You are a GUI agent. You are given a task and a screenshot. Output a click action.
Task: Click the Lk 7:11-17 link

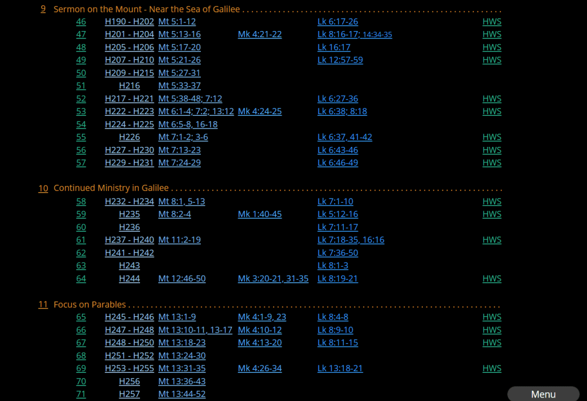click(x=337, y=227)
